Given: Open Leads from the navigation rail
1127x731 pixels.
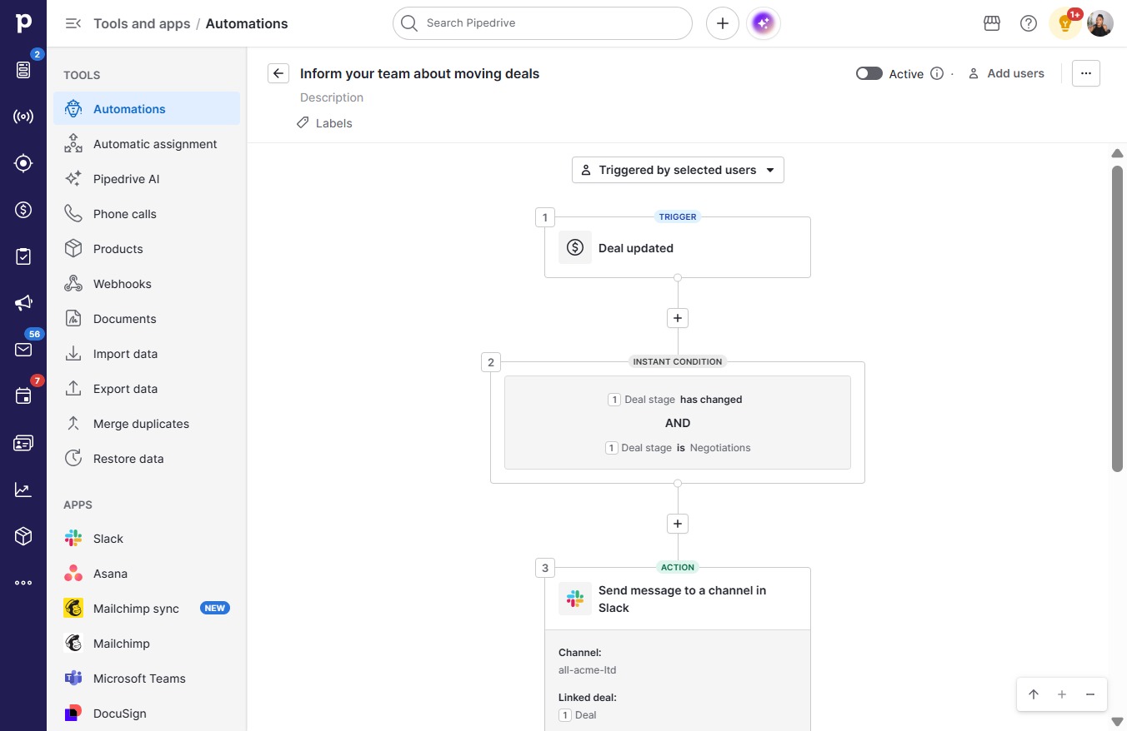Looking at the screenshot, I should [x=23, y=70].
